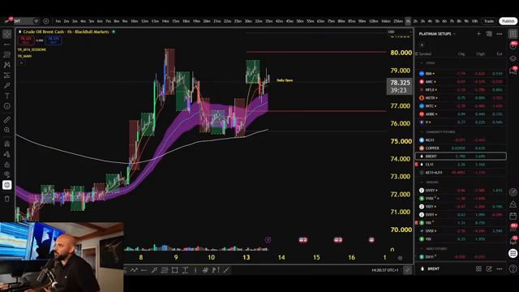Click the 14:20:37 UTC+1 timezone button

coord(384,270)
